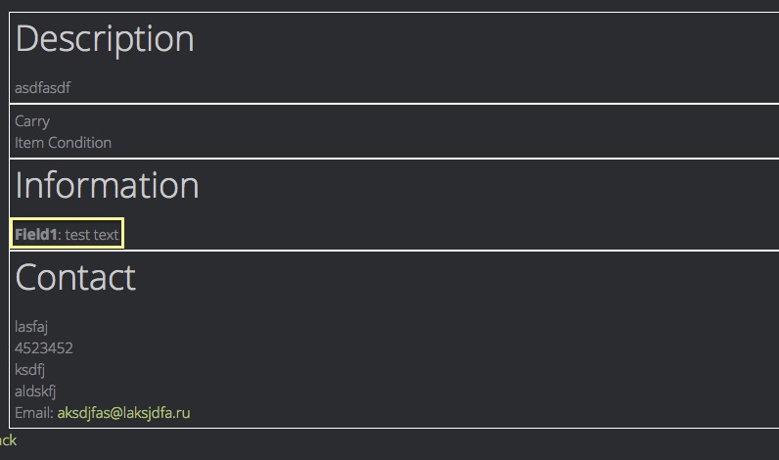The image size is (779, 460).
Task: Select the Information section heading
Action: point(107,185)
